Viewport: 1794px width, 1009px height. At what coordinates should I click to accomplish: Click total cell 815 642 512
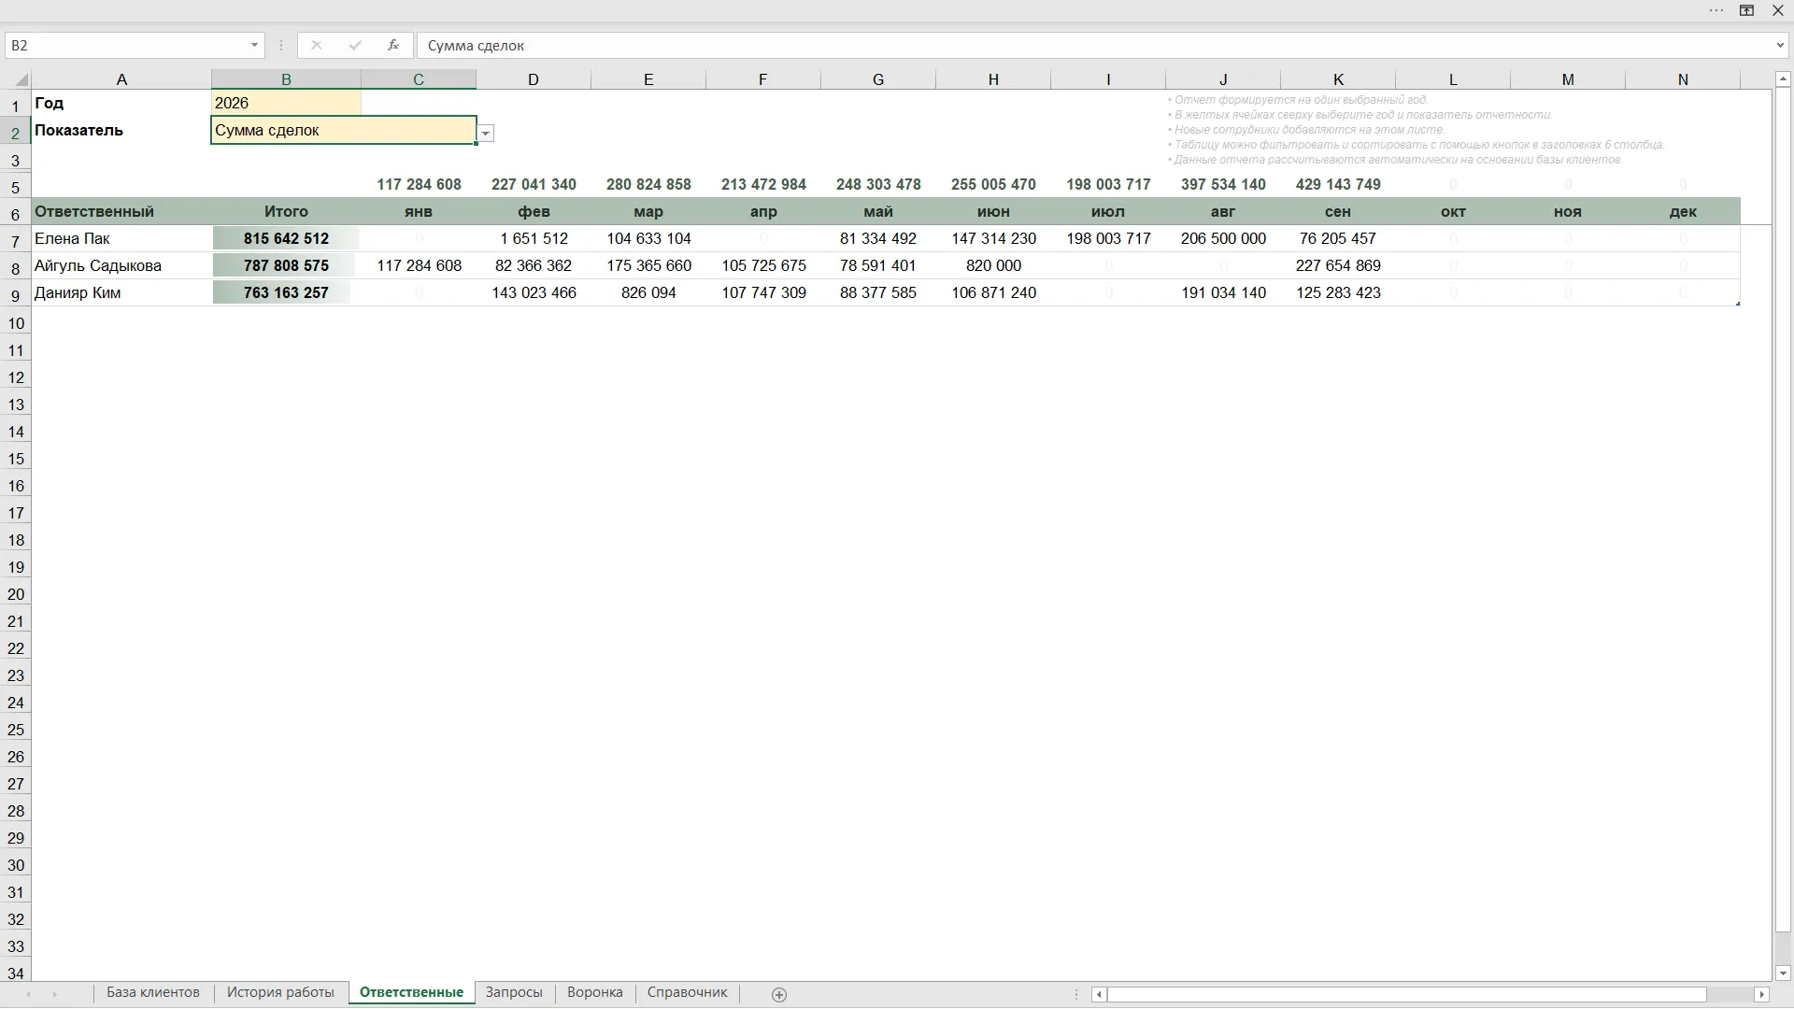[x=286, y=238]
